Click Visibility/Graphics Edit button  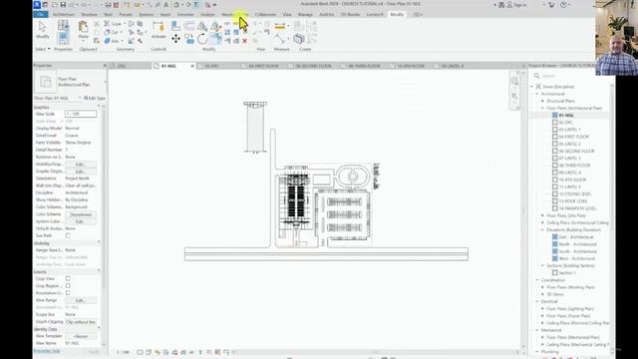pos(80,164)
